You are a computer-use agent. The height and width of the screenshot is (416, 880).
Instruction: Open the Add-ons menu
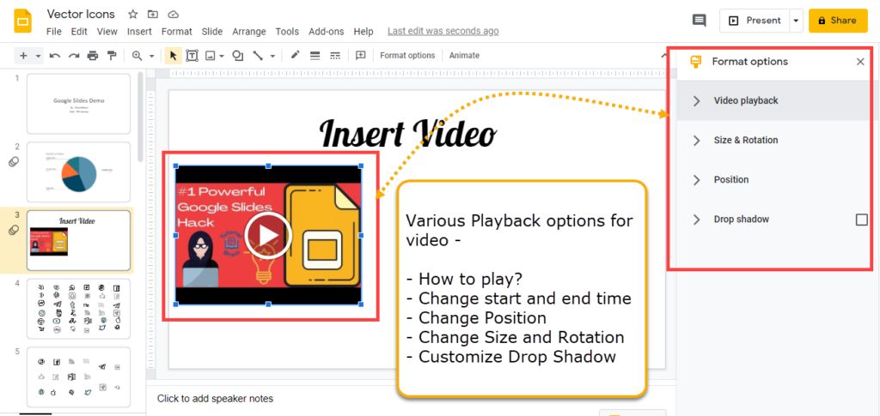point(326,32)
